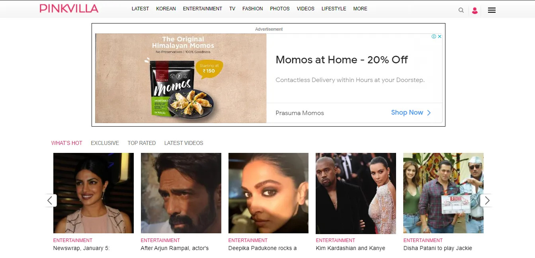Open the search magnifier icon
The height and width of the screenshot is (258, 535).
461,10
